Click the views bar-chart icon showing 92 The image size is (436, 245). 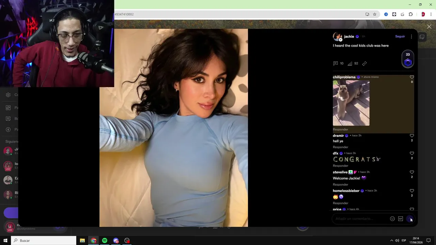[x=350, y=63]
